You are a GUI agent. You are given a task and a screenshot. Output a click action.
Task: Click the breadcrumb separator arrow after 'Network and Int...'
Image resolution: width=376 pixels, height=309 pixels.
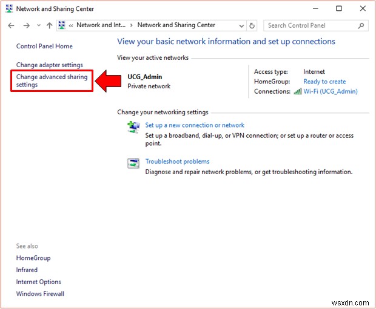(132, 25)
